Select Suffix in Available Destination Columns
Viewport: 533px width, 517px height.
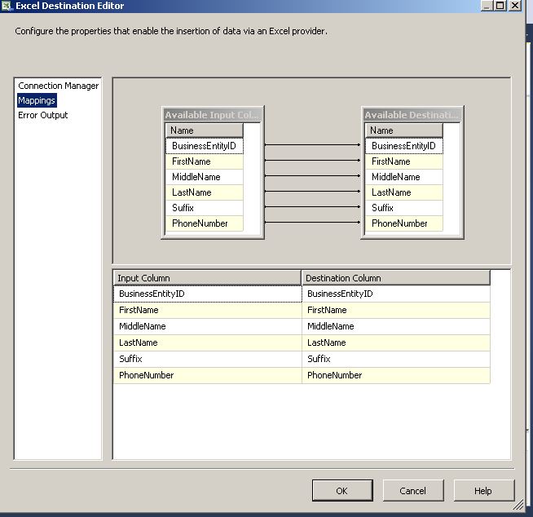click(404, 208)
